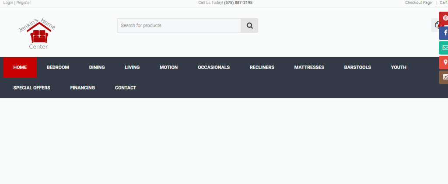The width and height of the screenshot is (448, 184).
Task: Open the Financing menu item
Action: (82, 88)
